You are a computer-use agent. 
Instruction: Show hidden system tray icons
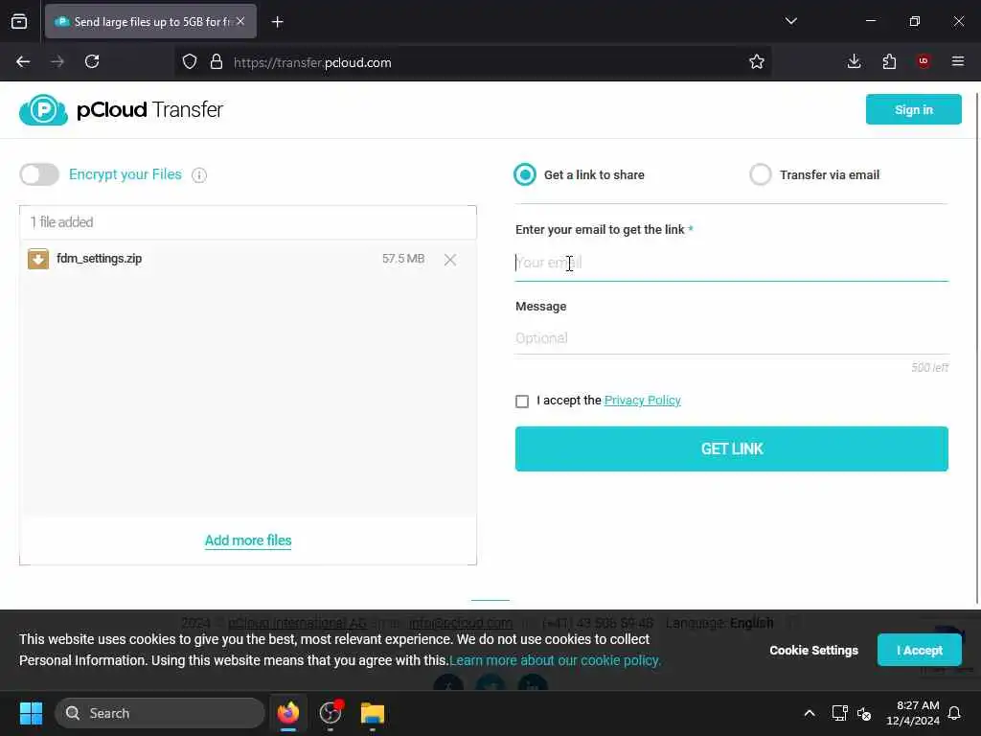click(809, 713)
